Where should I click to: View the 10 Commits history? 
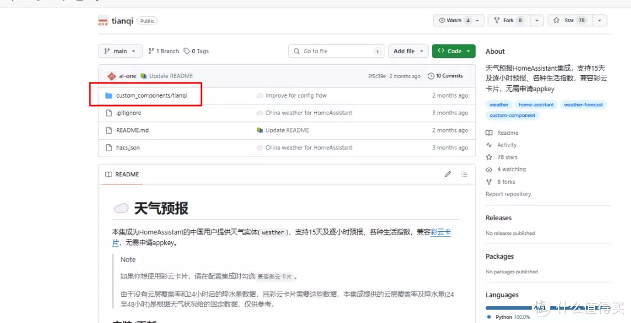[445, 75]
